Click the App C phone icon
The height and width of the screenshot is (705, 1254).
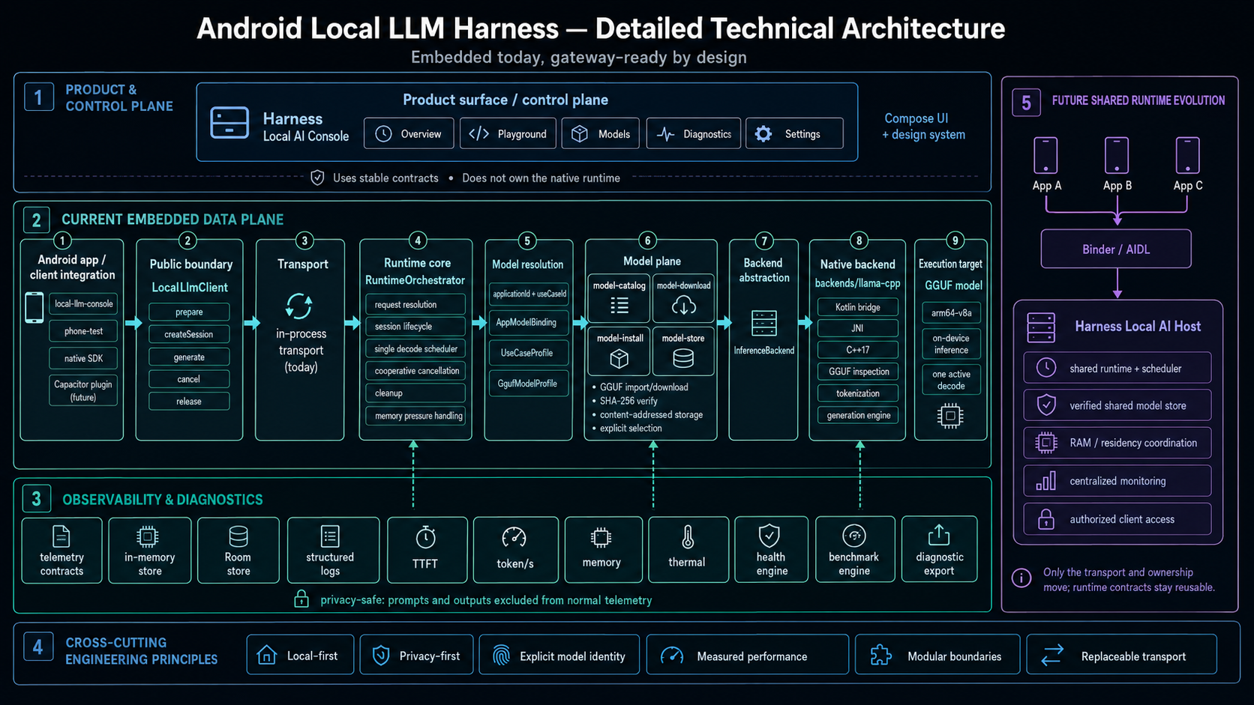click(1188, 155)
